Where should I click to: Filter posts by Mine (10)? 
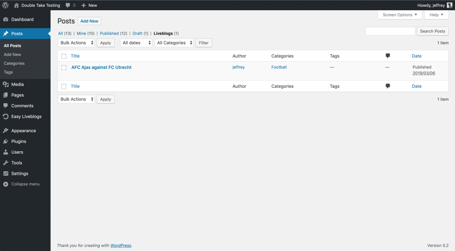[x=86, y=33]
